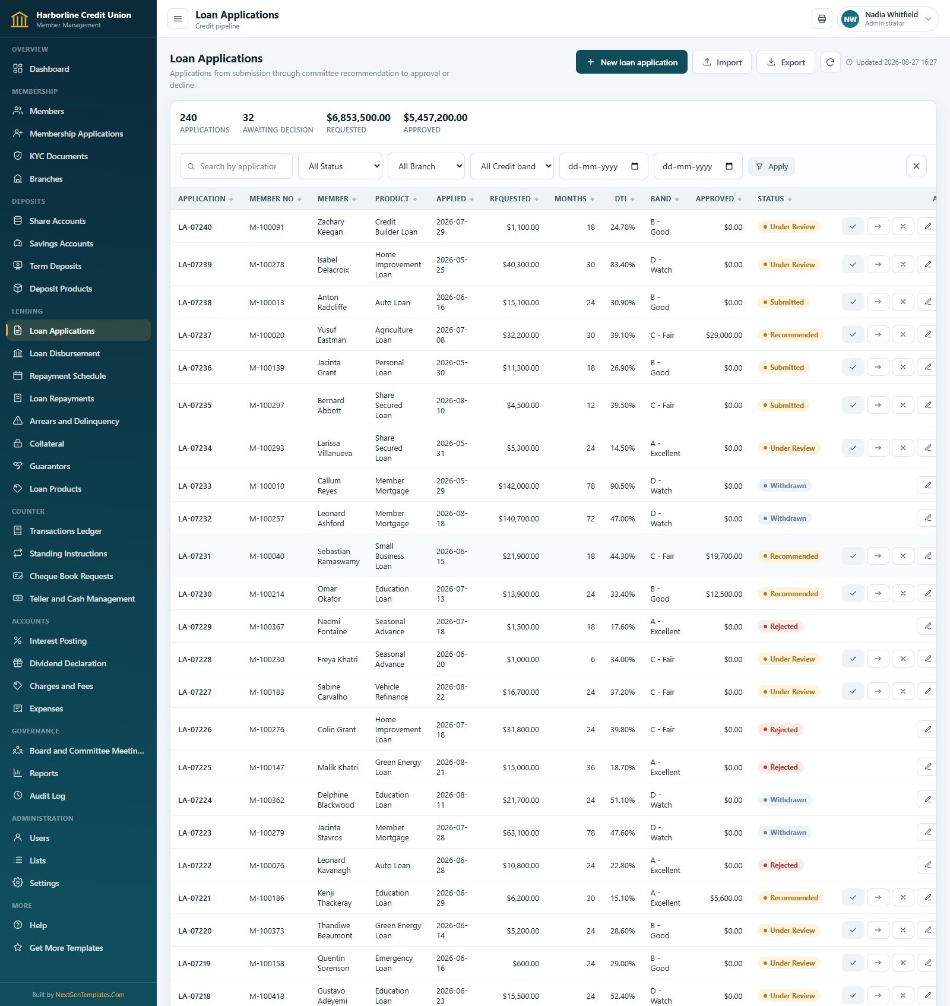The image size is (950, 1006).
Task: Click the Export button
Action: pyautogui.click(x=786, y=62)
